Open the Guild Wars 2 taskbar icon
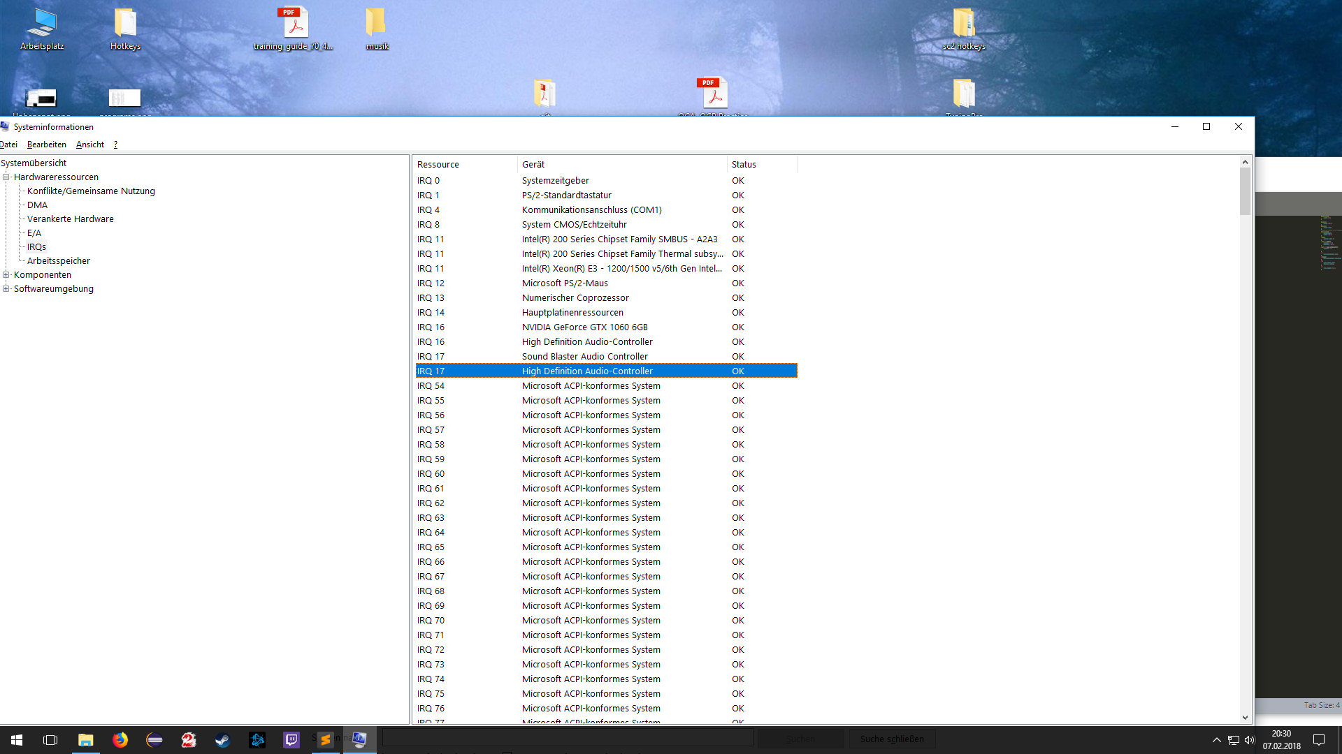The height and width of the screenshot is (754, 1342). pyautogui.click(x=188, y=740)
